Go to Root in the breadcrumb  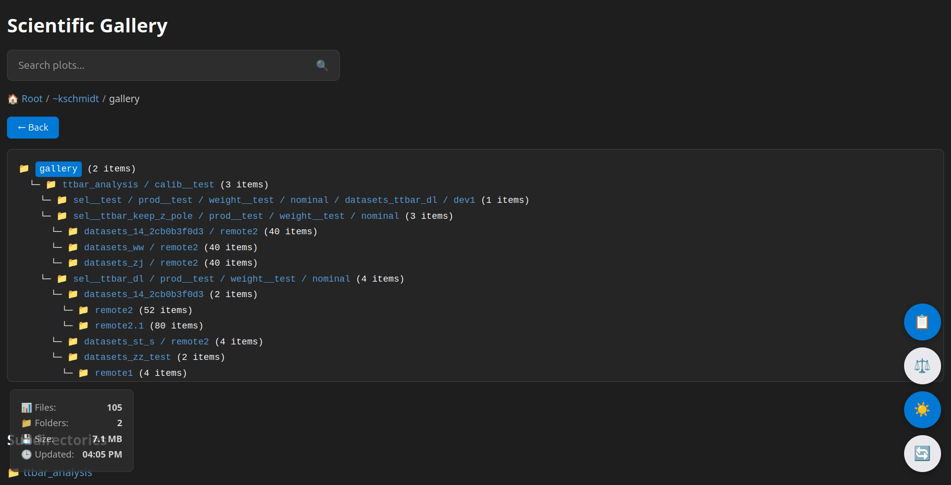click(x=32, y=99)
